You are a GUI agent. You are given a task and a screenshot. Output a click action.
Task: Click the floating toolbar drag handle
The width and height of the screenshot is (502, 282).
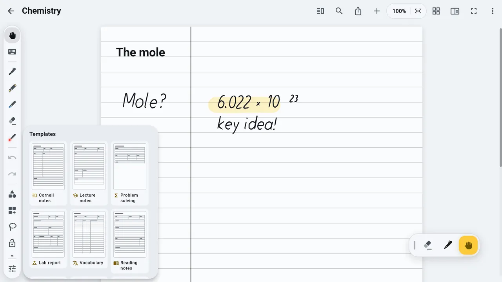(414, 245)
